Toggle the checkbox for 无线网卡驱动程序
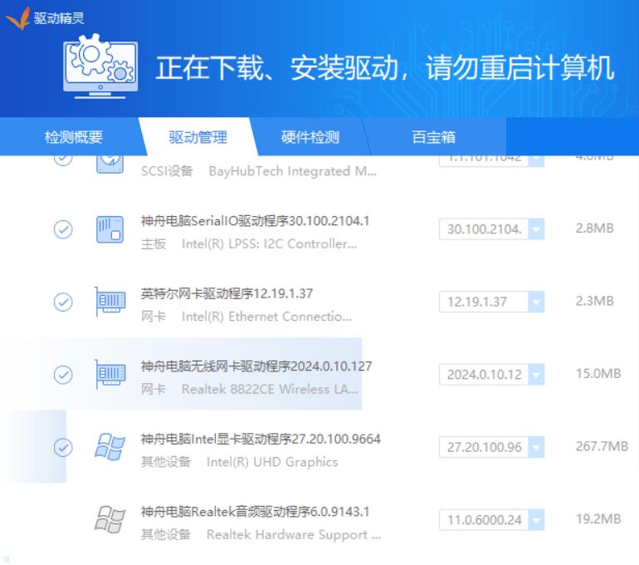The image size is (639, 565). [x=63, y=375]
